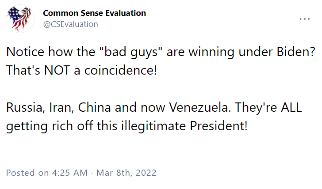Viewport: 322px width, 189px height.
Task: Click the capitalized word "NOT"
Action: [57, 70]
